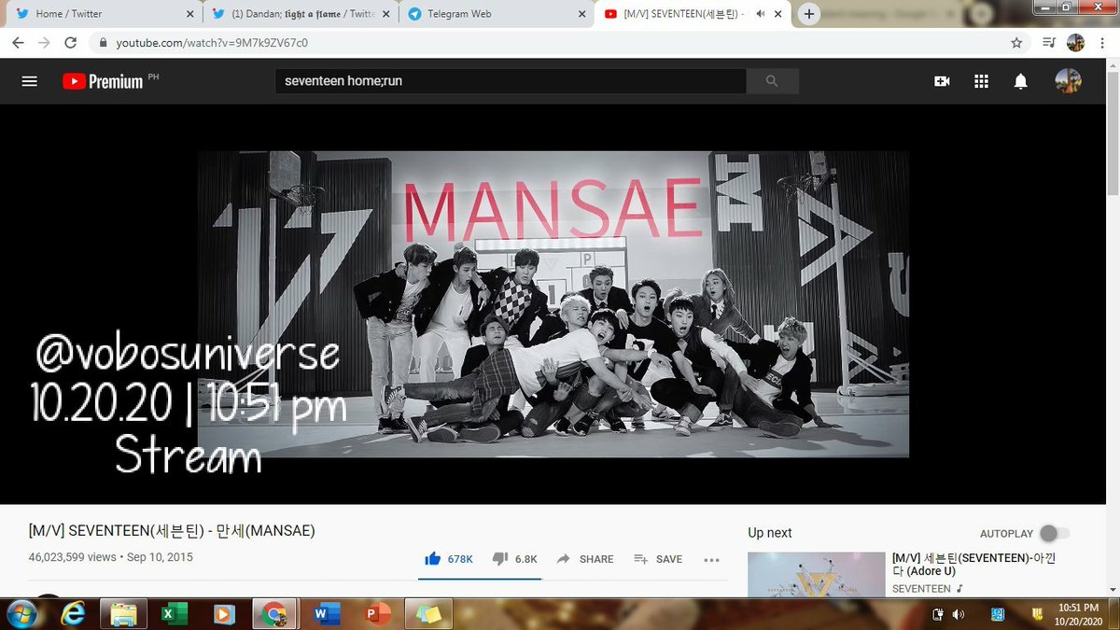
Task: Click the browser forward arrow
Action: pos(44,43)
